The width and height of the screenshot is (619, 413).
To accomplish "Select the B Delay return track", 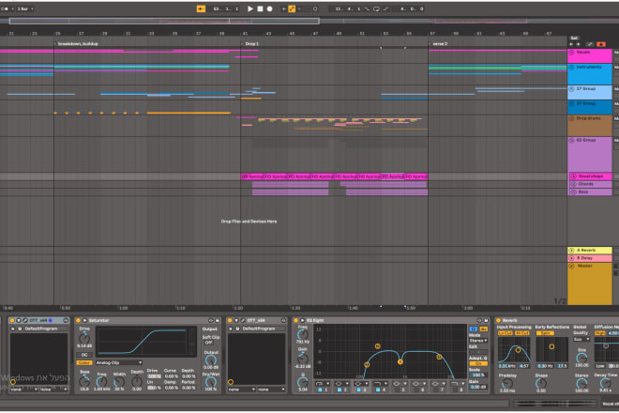I will (590, 258).
